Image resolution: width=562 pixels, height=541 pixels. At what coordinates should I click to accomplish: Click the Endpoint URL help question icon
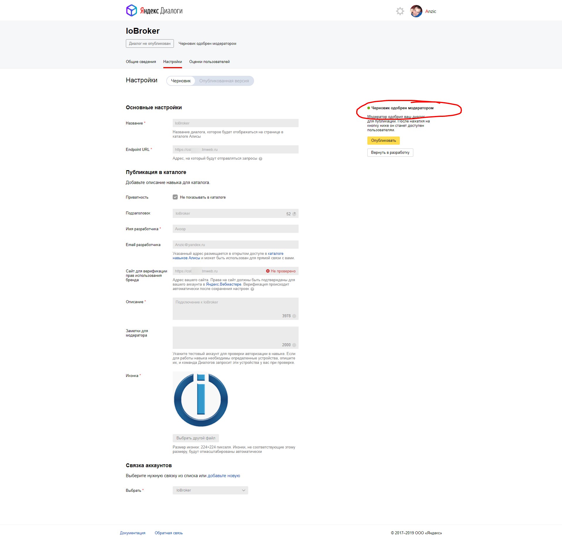[x=261, y=159]
